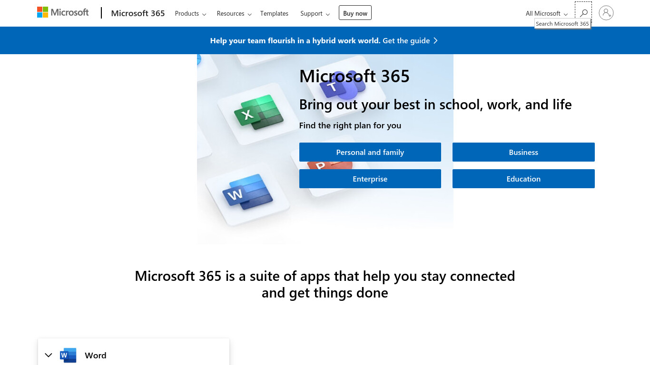Open the Microsoft 365 home link

tap(138, 13)
